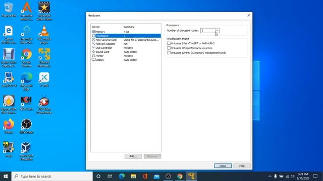Viewport: 323px width, 181px height.
Task: Select Memory in device list
Action: [126, 32]
